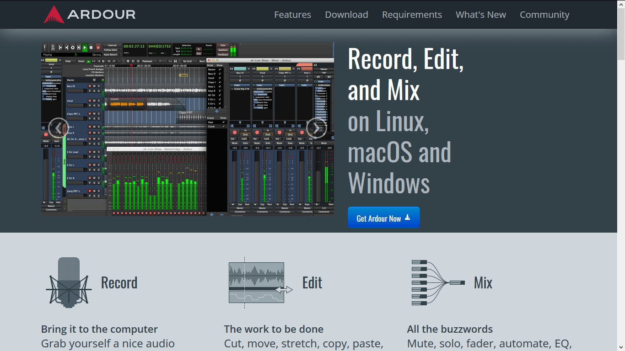Click the Record microphone icon
The height and width of the screenshot is (351, 625).
tap(69, 282)
